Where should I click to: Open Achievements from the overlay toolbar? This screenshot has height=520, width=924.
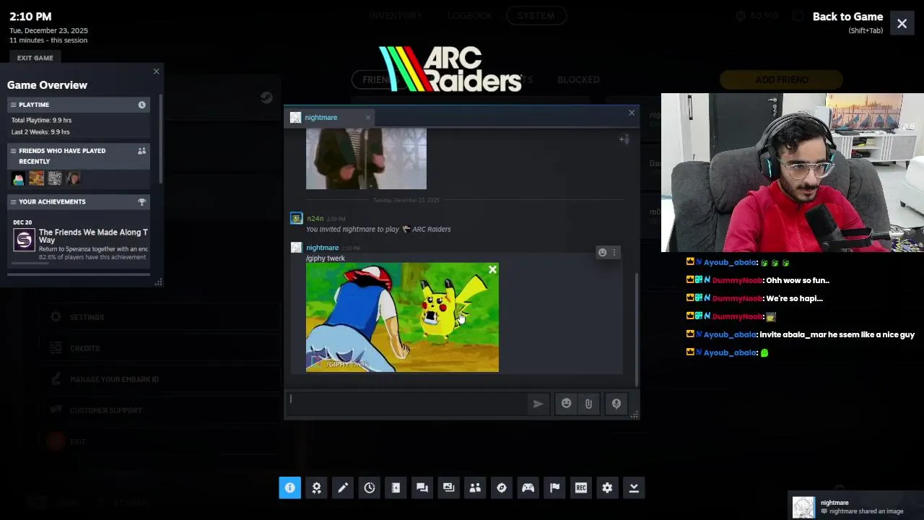pyautogui.click(x=316, y=488)
